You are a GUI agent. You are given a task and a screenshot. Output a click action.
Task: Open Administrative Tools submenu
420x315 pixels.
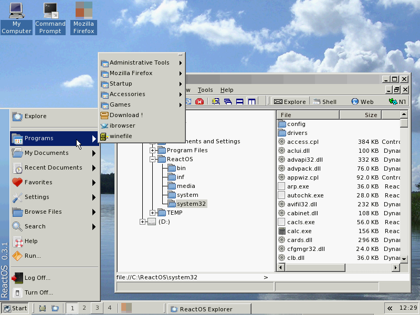(x=142, y=62)
